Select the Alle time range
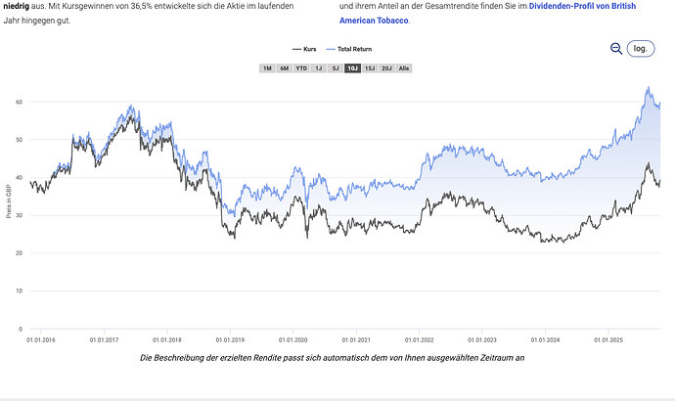The height and width of the screenshot is (401, 675). point(404,68)
